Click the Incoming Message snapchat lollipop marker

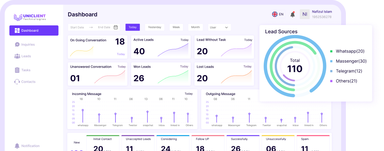tap(147, 112)
